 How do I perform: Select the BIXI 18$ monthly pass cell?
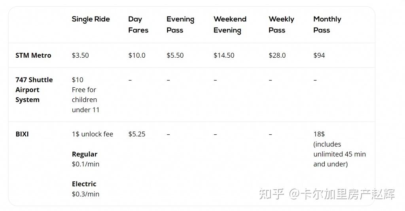(x=339, y=149)
